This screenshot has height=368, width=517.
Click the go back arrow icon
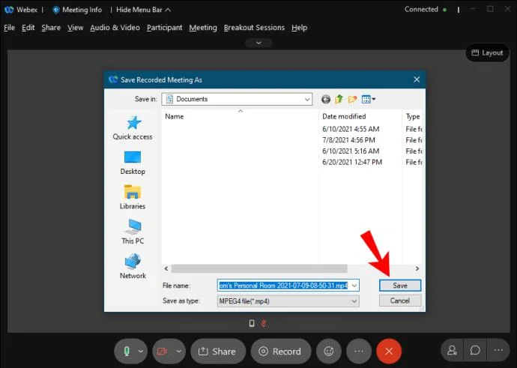(326, 99)
